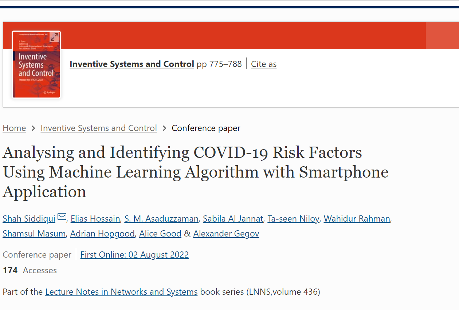Click the chevron after Home breadcrumb
Image resolution: width=459 pixels, height=310 pixels.
coord(33,128)
